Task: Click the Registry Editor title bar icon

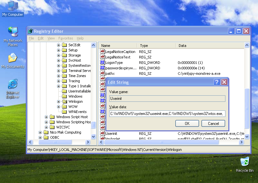Action: click(30, 31)
